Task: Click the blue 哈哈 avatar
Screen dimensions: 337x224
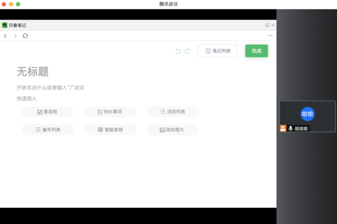Action: [307, 114]
